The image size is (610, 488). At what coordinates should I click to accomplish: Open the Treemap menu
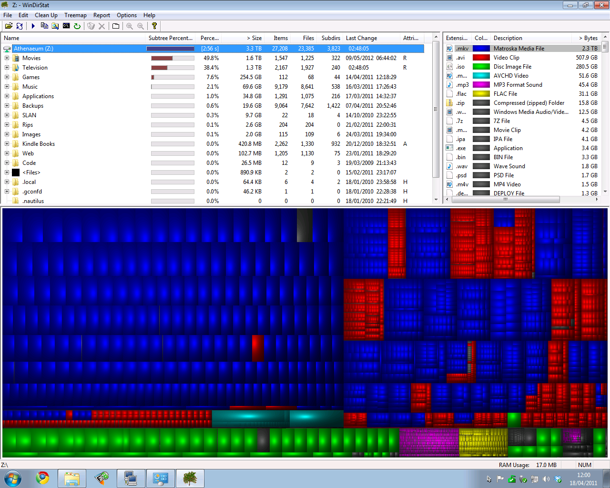tap(75, 15)
